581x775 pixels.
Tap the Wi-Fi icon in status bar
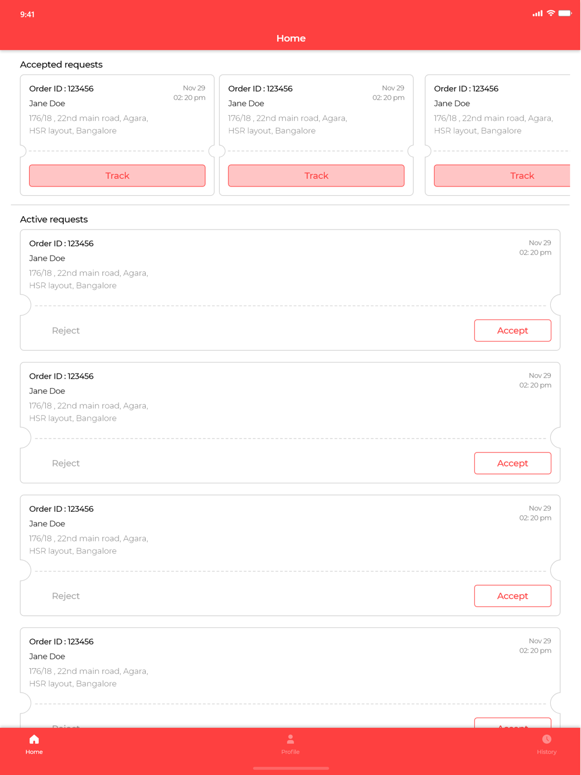click(550, 13)
